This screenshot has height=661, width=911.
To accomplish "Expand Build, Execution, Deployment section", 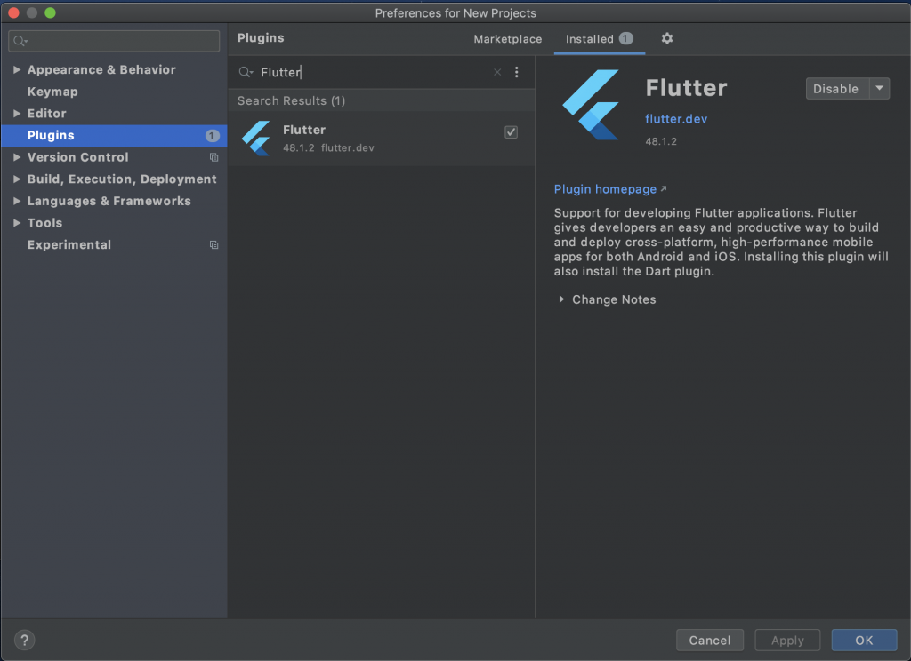I will click(x=17, y=179).
